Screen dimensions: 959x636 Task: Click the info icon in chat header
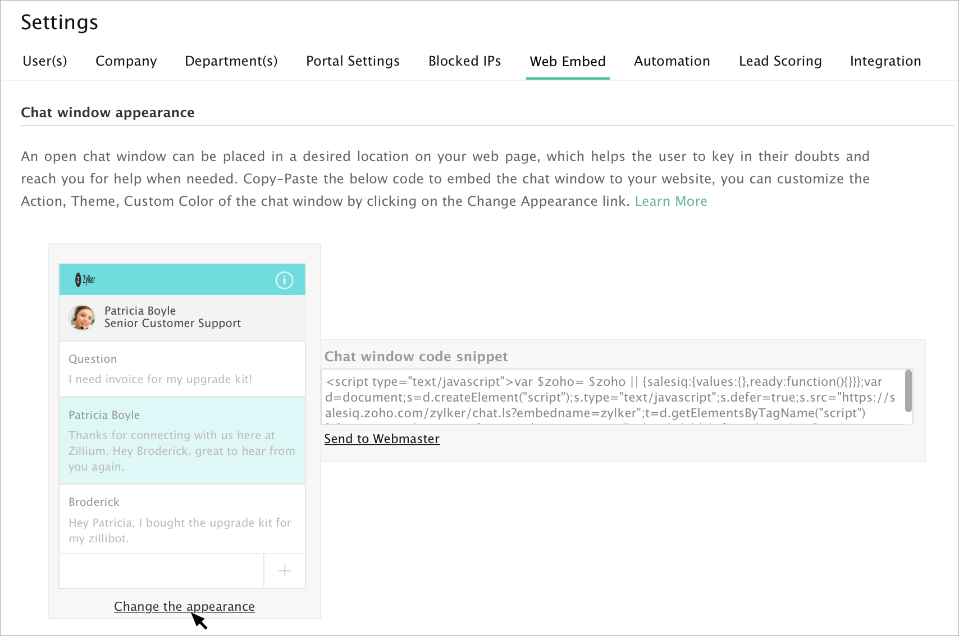pos(284,280)
